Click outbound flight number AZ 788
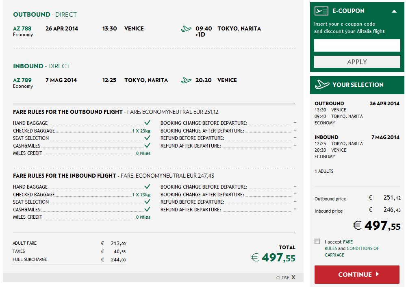Viewport: 406px width, 287px height. coord(22,28)
